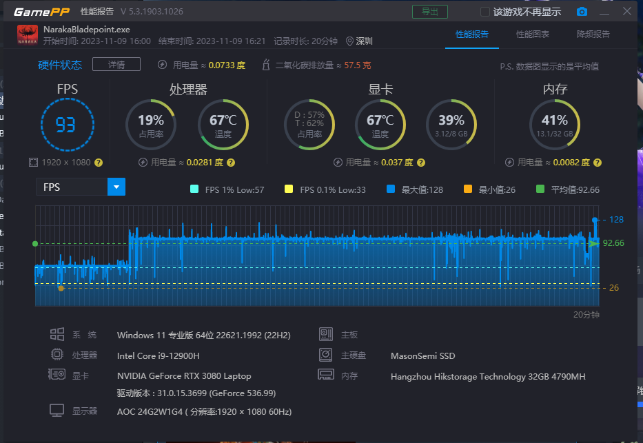Click the AOC 24G2W1G4 display text
The height and width of the screenshot is (443, 643).
(204, 411)
